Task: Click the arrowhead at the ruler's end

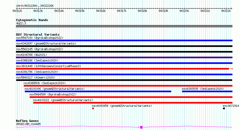Action: tap(232, 9)
